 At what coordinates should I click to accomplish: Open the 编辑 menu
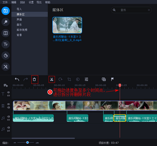(14, 2)
